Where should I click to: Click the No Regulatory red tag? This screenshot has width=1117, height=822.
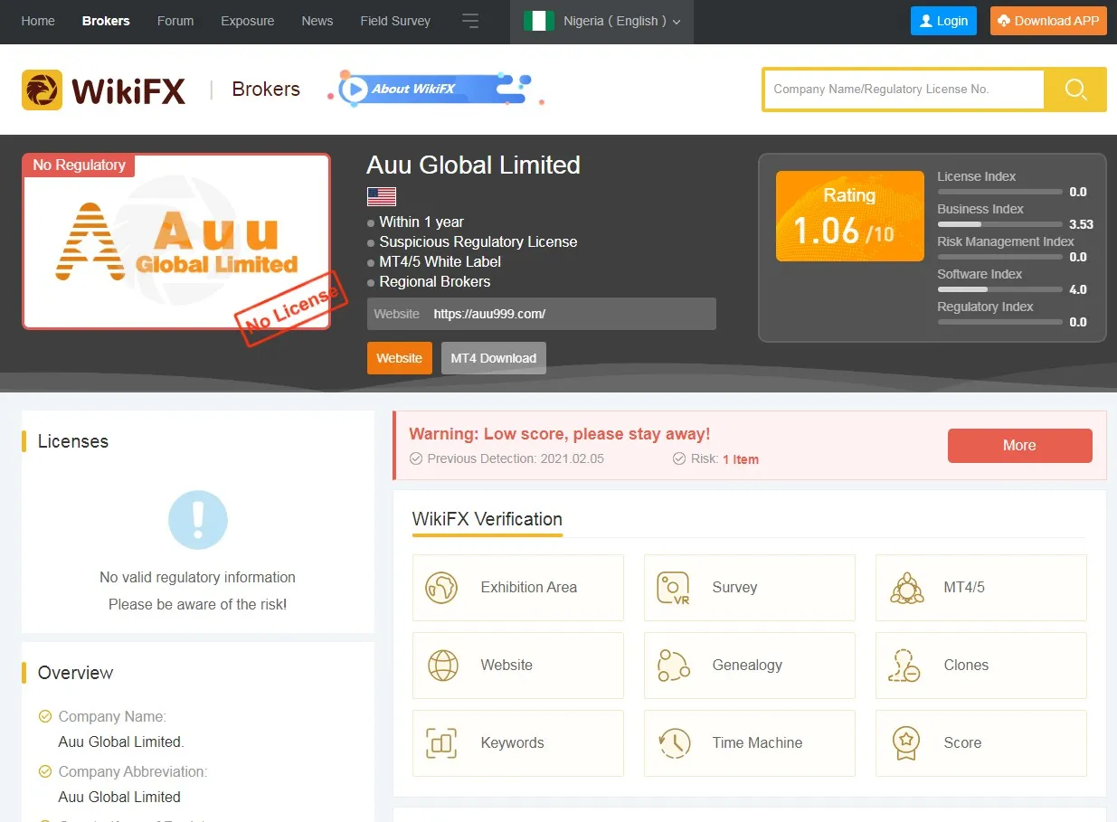[x=79, y=165]
